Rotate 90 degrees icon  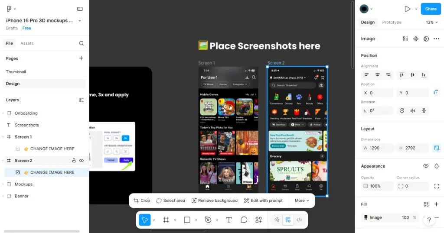(x=402, y=110)
